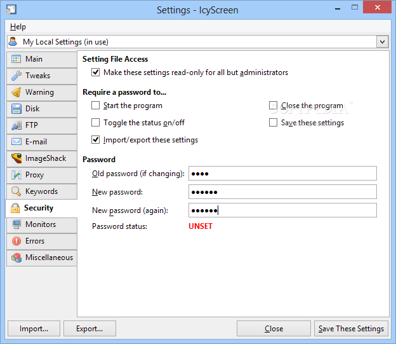Click the Import... button

[34, 328]
